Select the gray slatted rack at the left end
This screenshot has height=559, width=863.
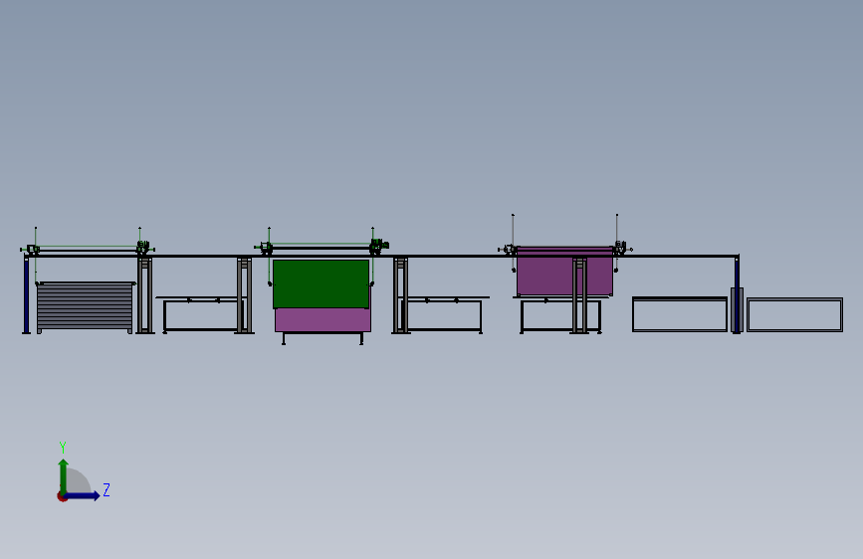click(x=86, y=307)
